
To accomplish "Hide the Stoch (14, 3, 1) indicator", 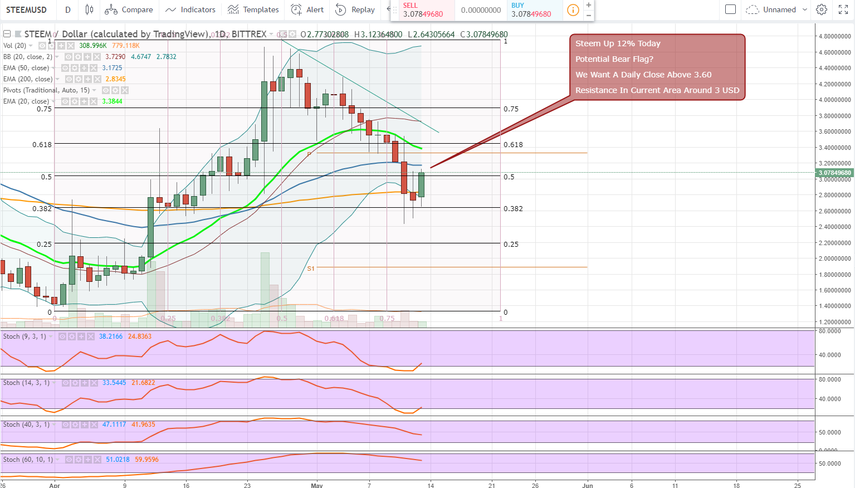I will coord(66,383).
